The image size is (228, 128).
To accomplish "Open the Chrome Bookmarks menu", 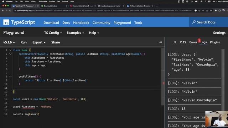I will pos(43,1).
